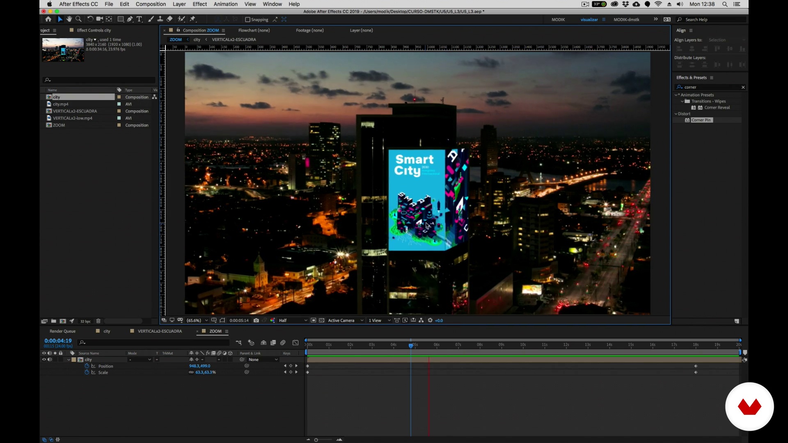Click the Position value 948.3,499.0
This screenshot has width=788, height=443.
[x=199, y=366]
